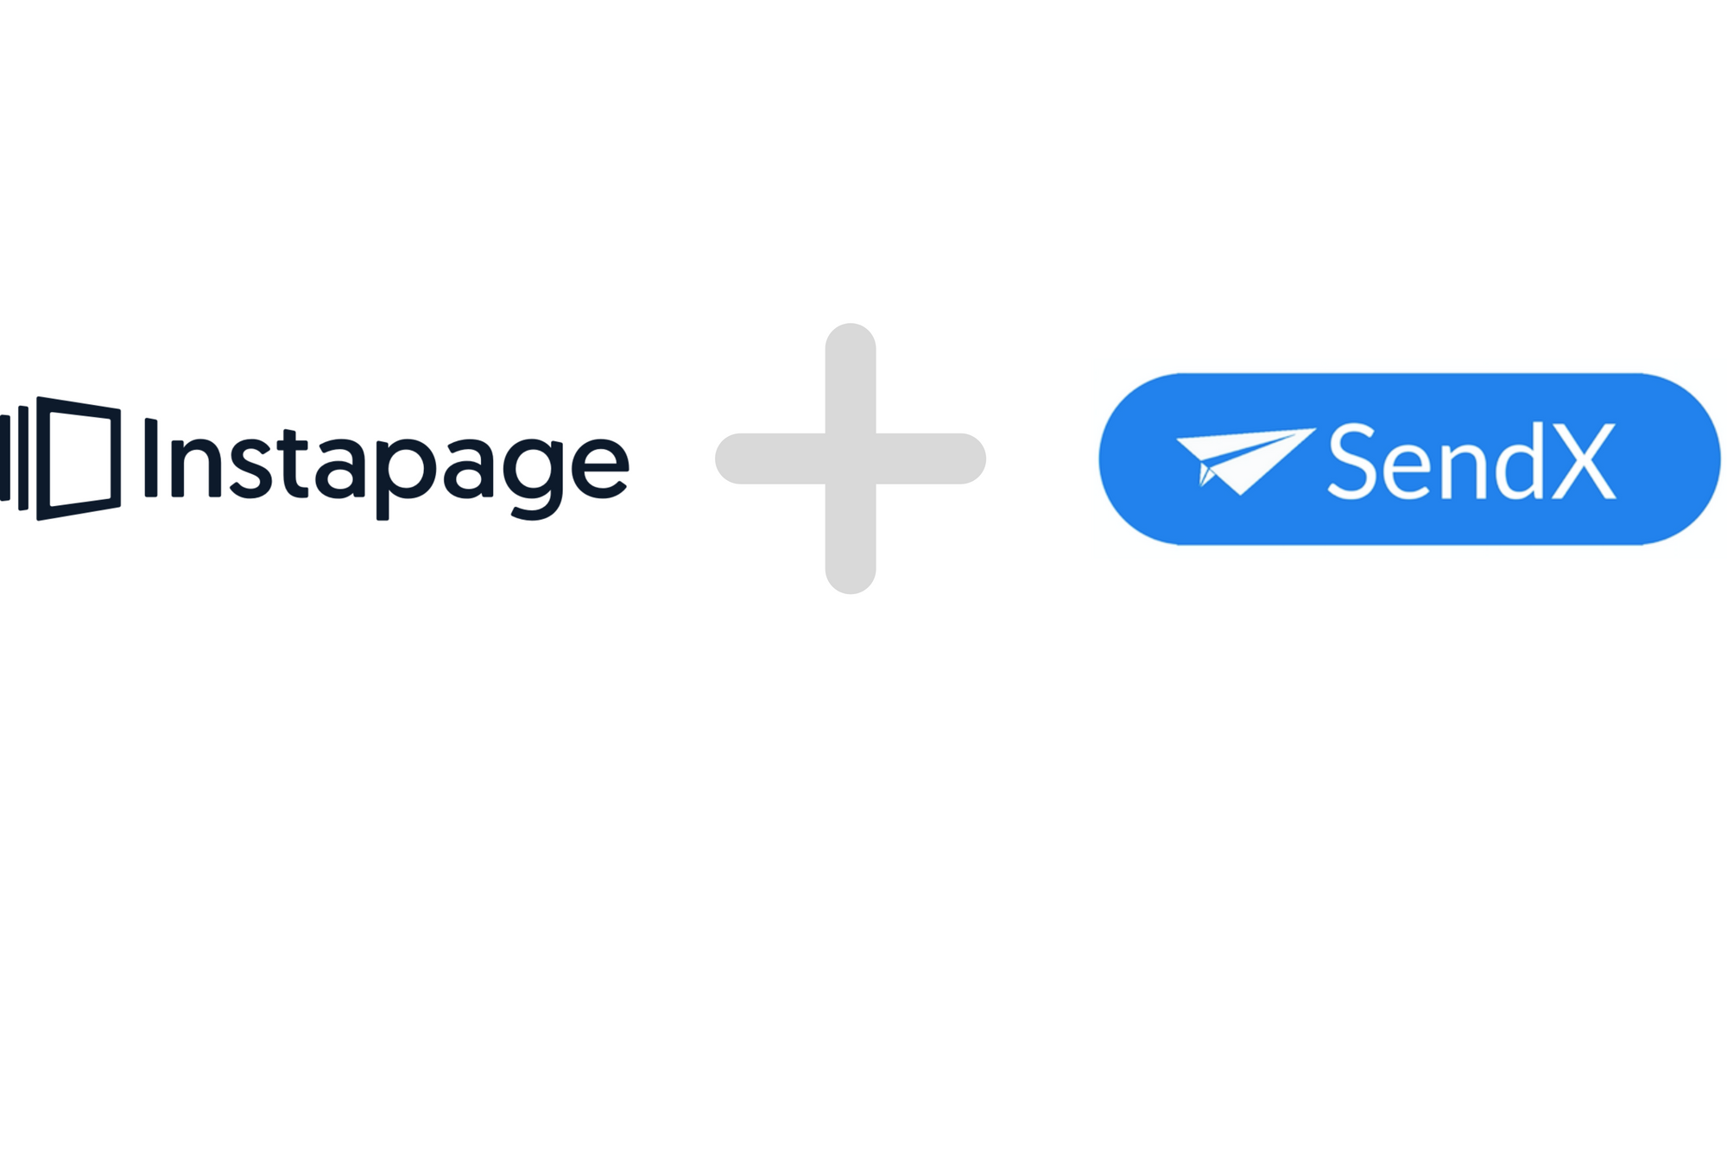
Task: Click the capital I in Instapage
Action: pos(150,458)
